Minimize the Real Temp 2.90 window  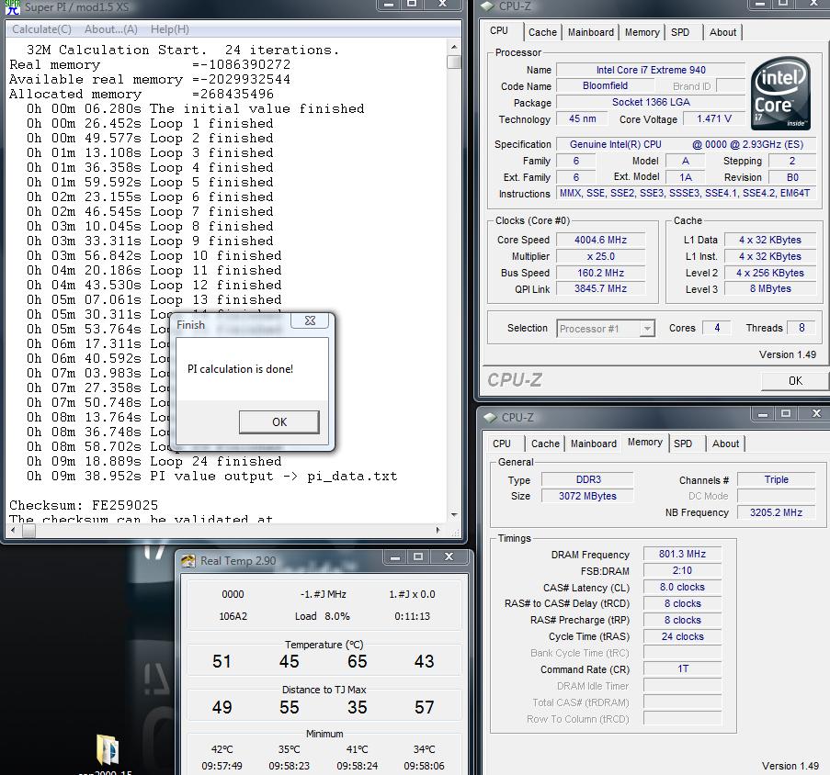click(x=395, y=556)
